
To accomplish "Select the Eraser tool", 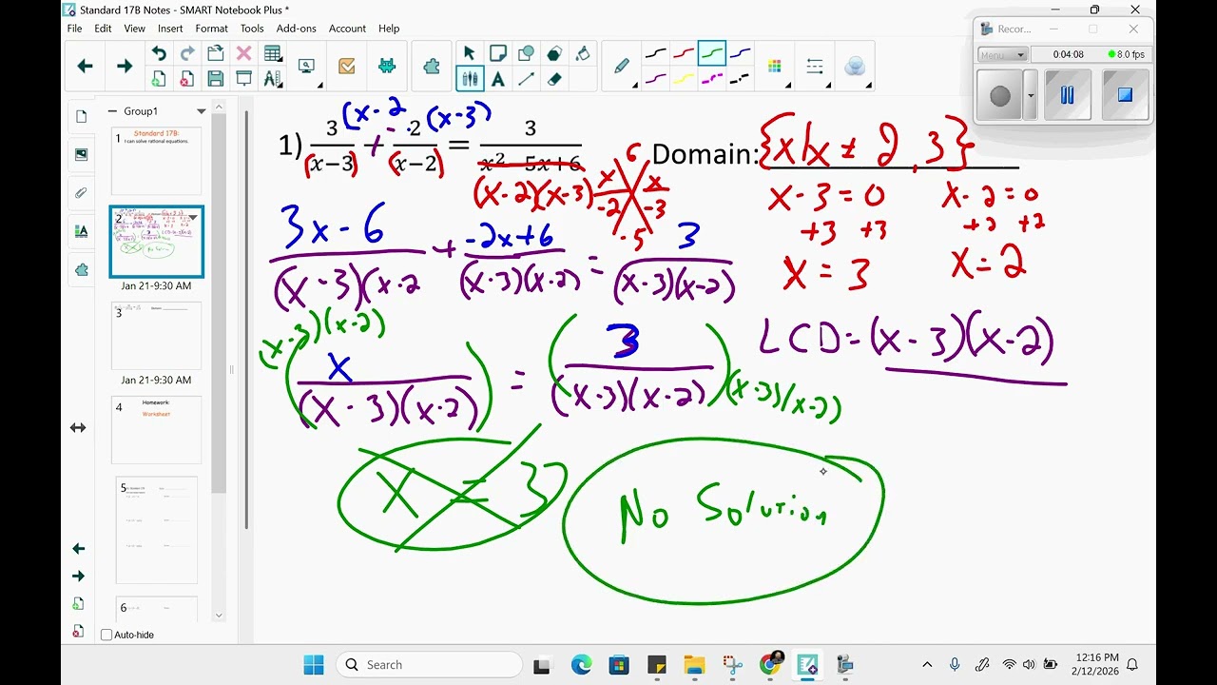I will tap(554, 79).
